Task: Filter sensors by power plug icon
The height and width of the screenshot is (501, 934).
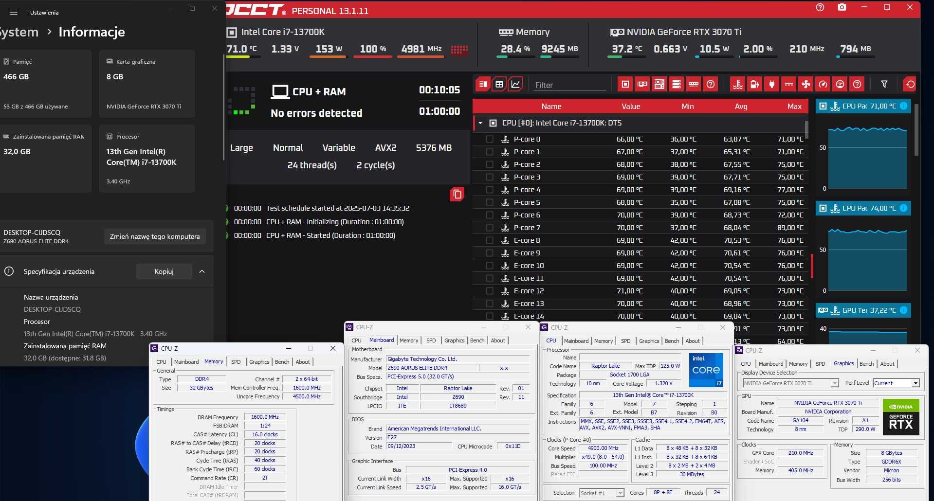Action: pos(772,84)
